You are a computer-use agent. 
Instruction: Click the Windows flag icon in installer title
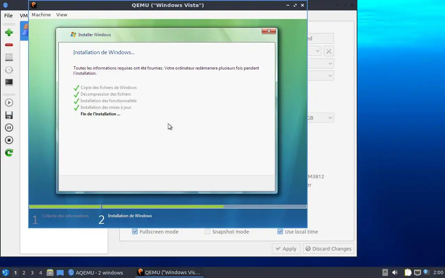pos(73,34)
